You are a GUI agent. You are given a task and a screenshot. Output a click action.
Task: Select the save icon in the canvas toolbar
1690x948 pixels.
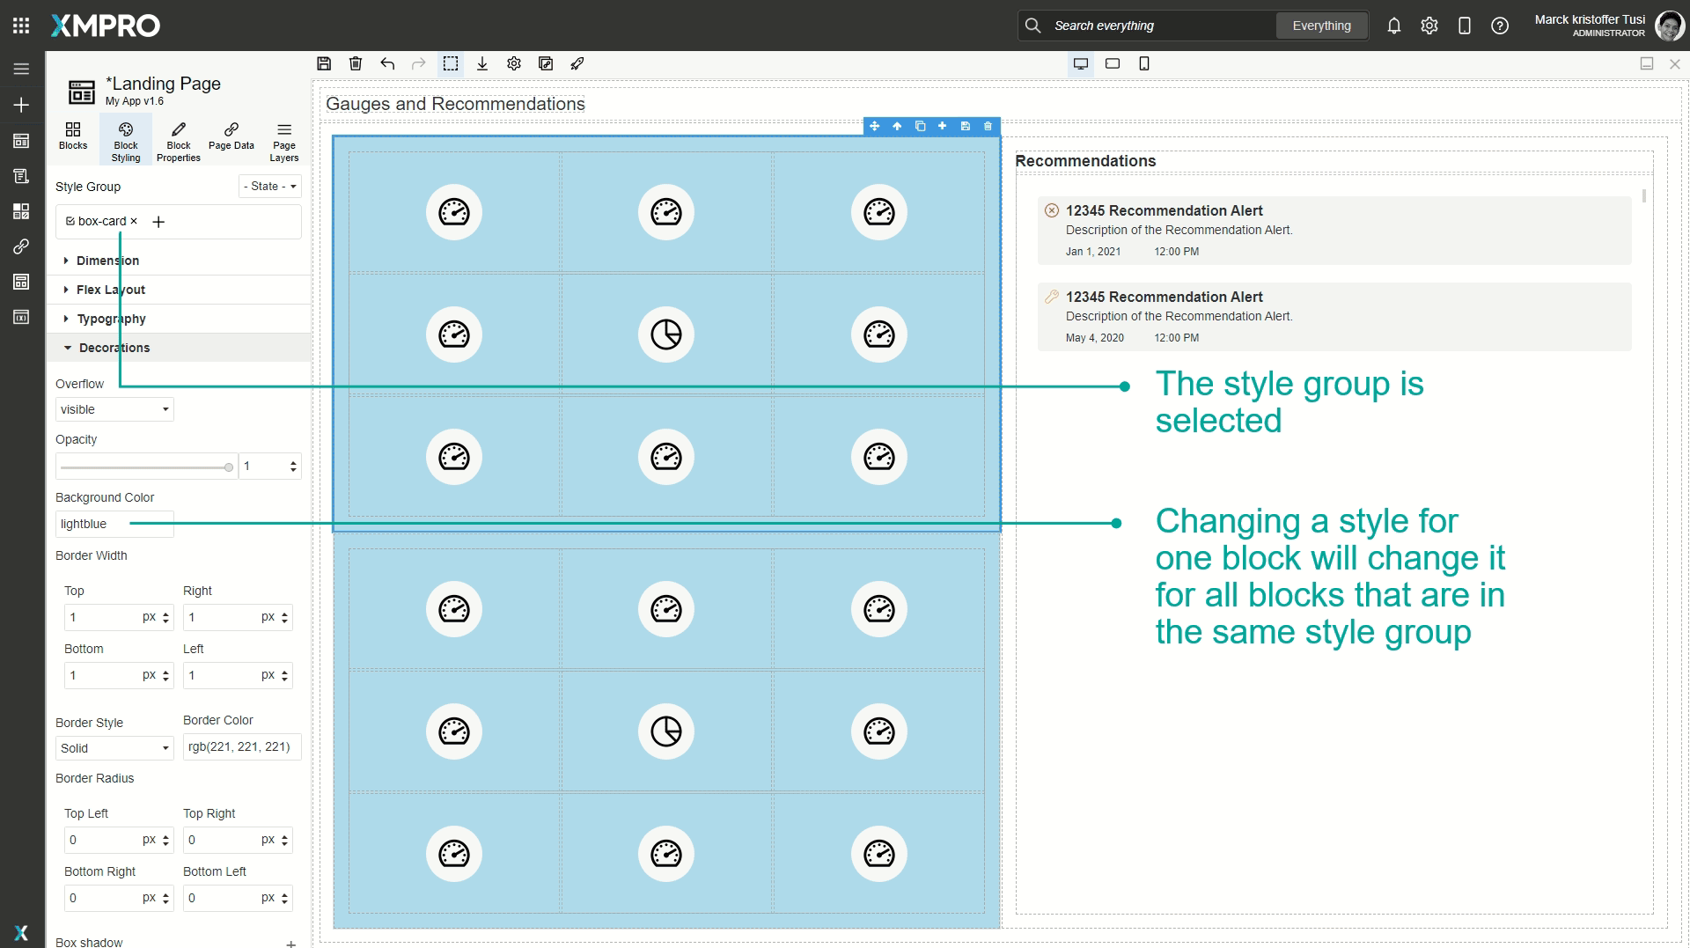(324, 63)
